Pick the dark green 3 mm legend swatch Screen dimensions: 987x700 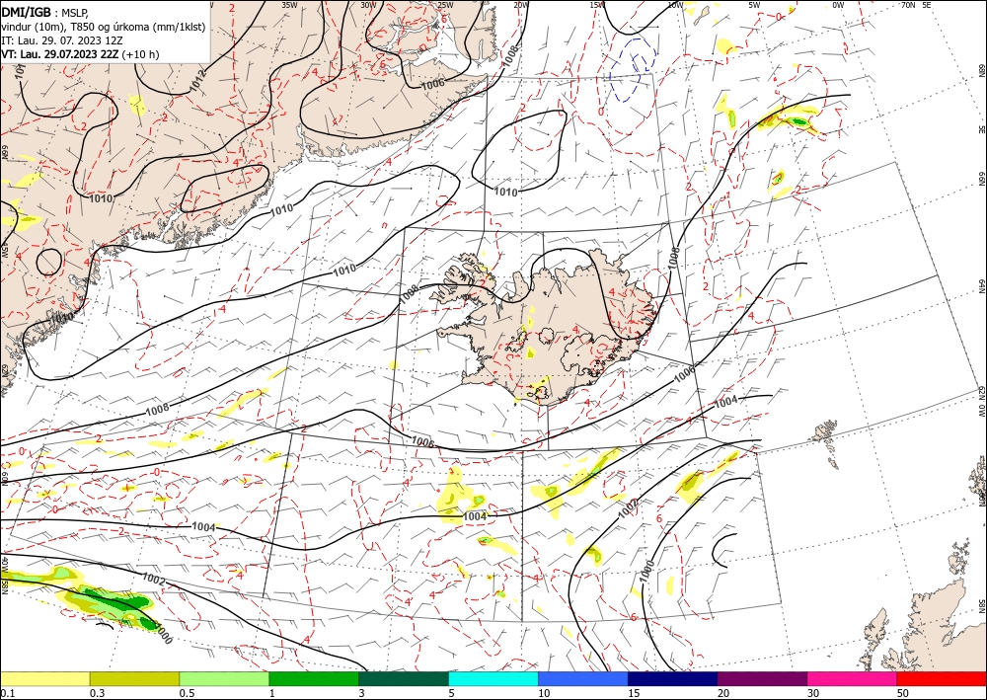tap(404, 678)
